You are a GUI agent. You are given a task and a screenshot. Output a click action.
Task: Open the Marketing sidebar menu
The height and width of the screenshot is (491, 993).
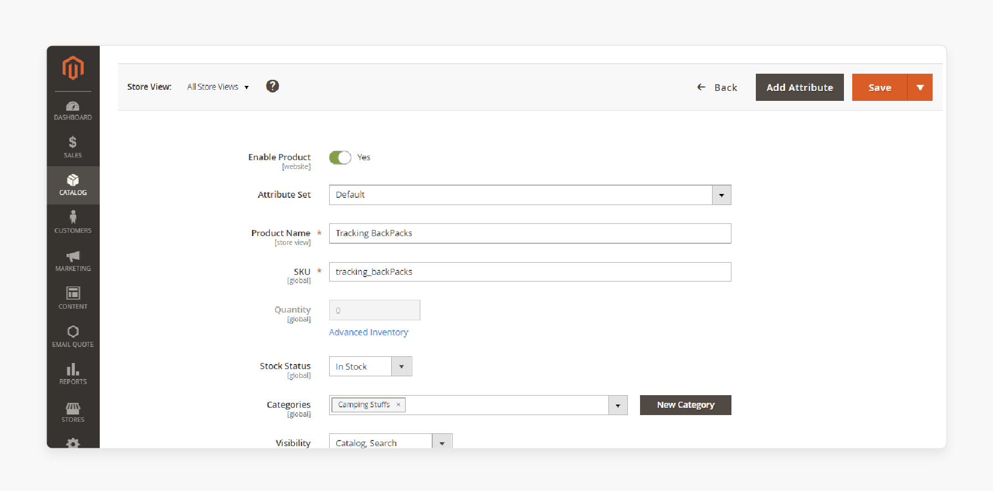click(73, 260)
